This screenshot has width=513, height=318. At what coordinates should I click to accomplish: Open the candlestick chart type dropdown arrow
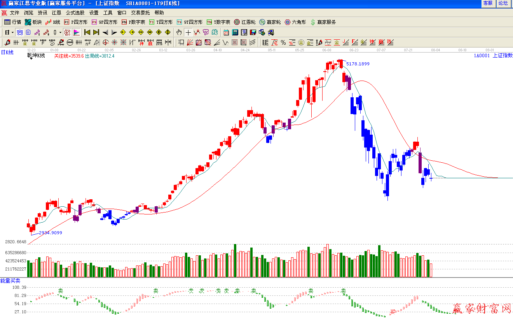tap(60, 32)
